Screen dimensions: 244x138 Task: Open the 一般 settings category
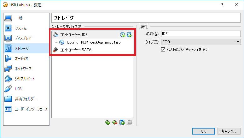click(x=26, y=18)
